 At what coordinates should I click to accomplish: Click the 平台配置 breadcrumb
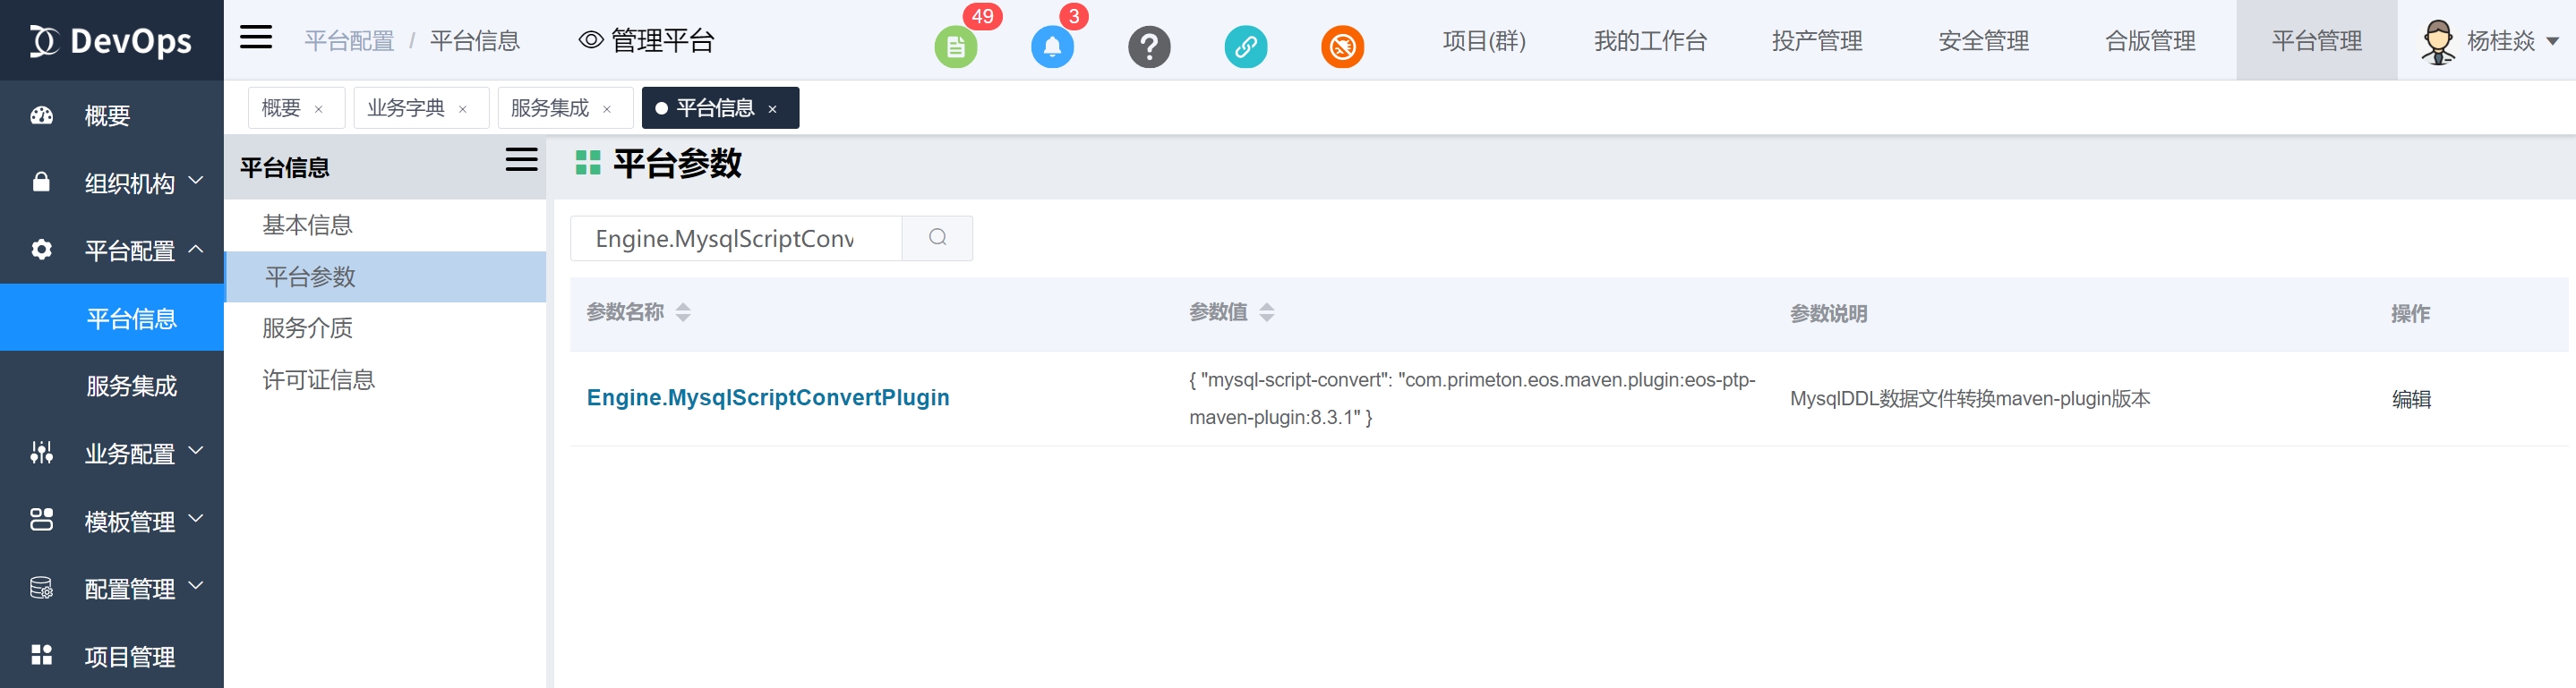click(x=349, y=41)
